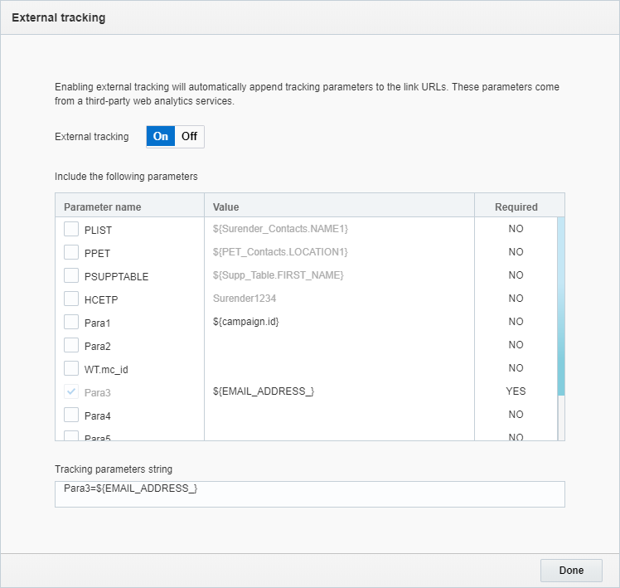Screen dimensions: 620x588
Task: Click the Required column header
Action: (516, 207)
